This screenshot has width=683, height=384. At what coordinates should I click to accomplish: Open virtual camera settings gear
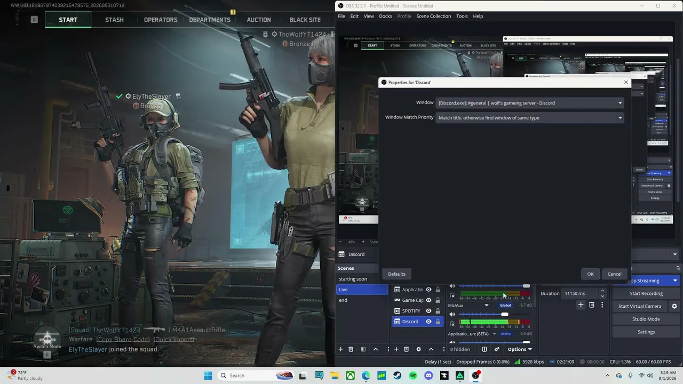(674, 306)
